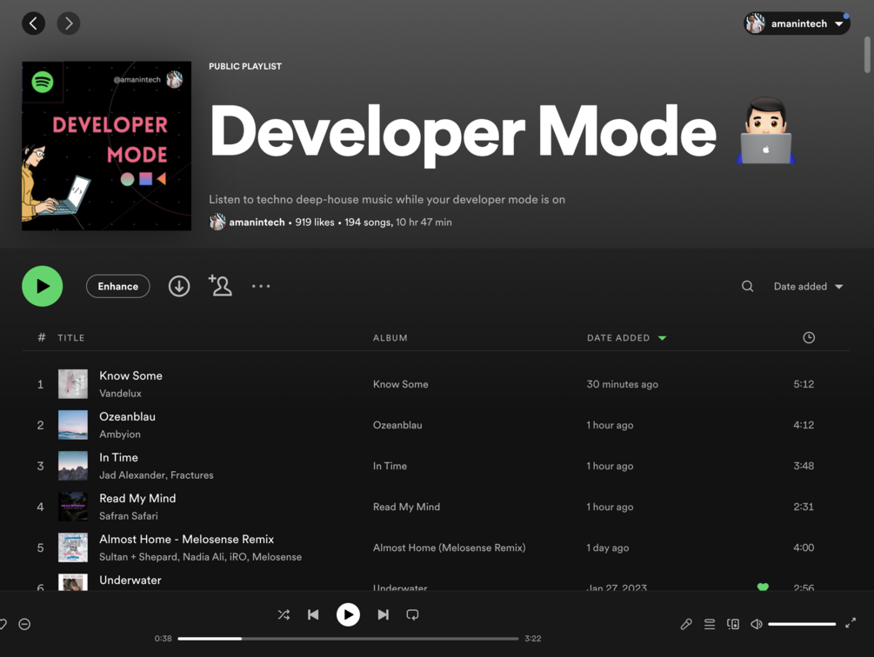Adjust the volume slider
Screen dimensions: 874x657
click(x=802, y=624)
